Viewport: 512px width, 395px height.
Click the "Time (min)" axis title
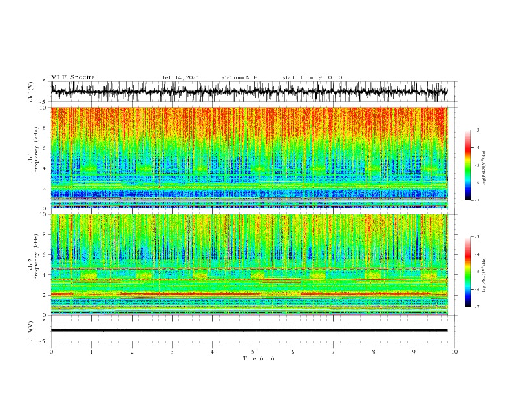tap(259, 358)
